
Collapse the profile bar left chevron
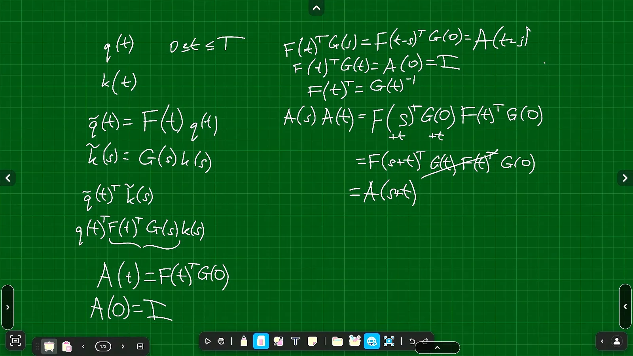[x=602, y=341]
